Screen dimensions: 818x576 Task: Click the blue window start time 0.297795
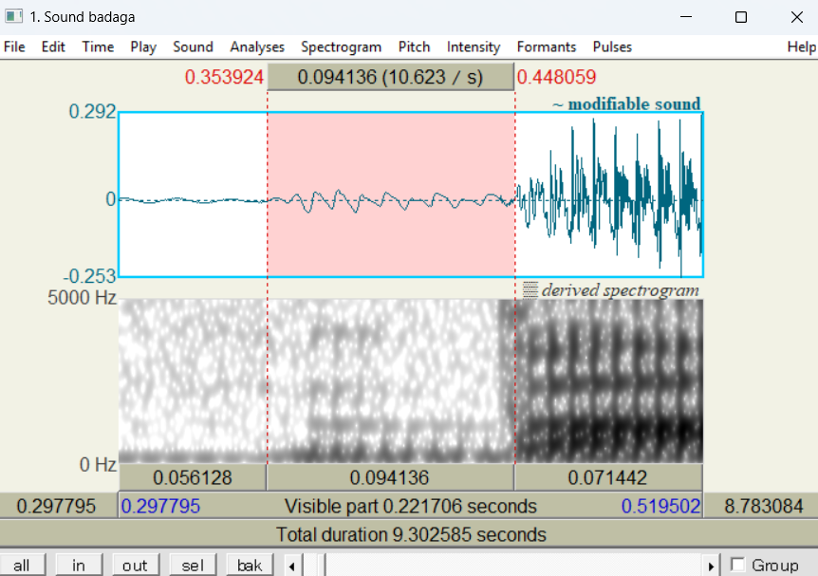[160, 506]
